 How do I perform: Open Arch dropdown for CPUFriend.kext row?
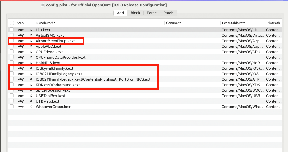(25, 51)
